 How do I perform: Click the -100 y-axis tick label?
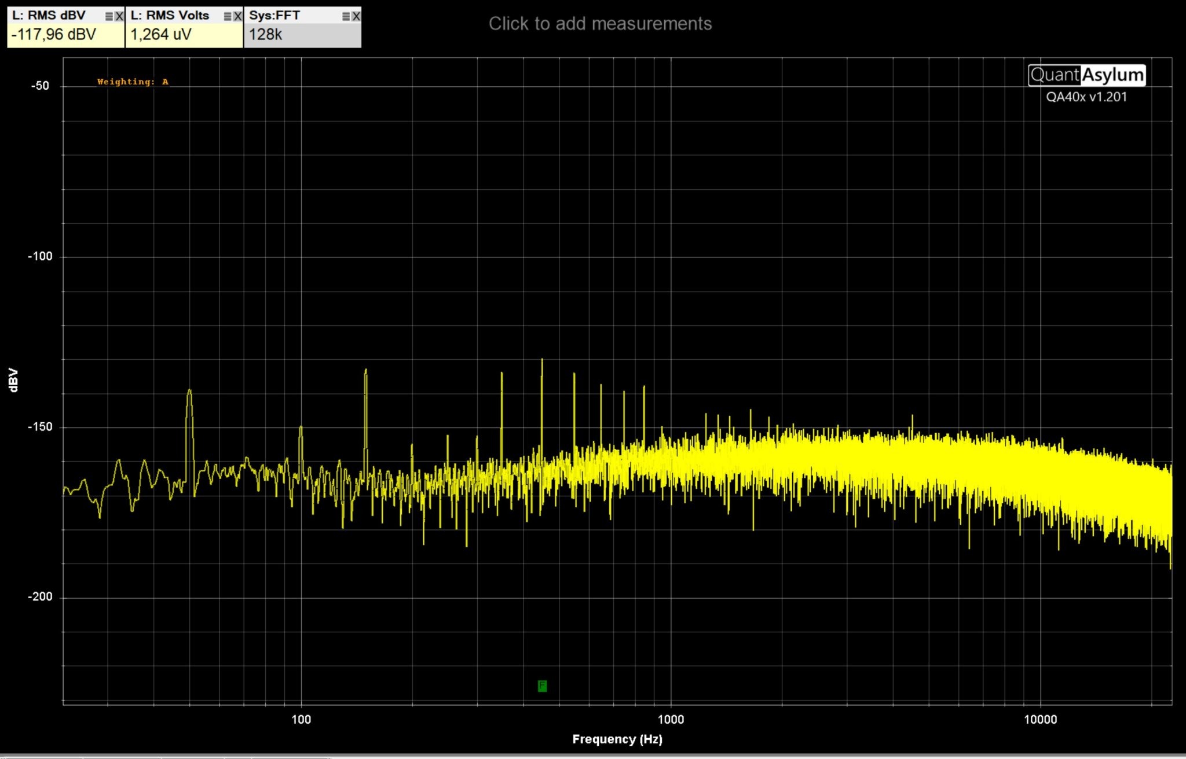[39, 256]
